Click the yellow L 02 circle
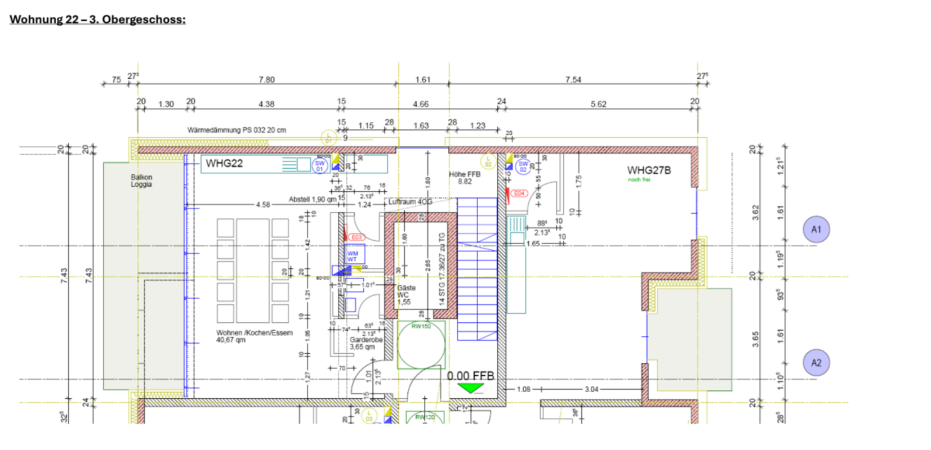The image size is (931, 450). (x=488, y=161)
